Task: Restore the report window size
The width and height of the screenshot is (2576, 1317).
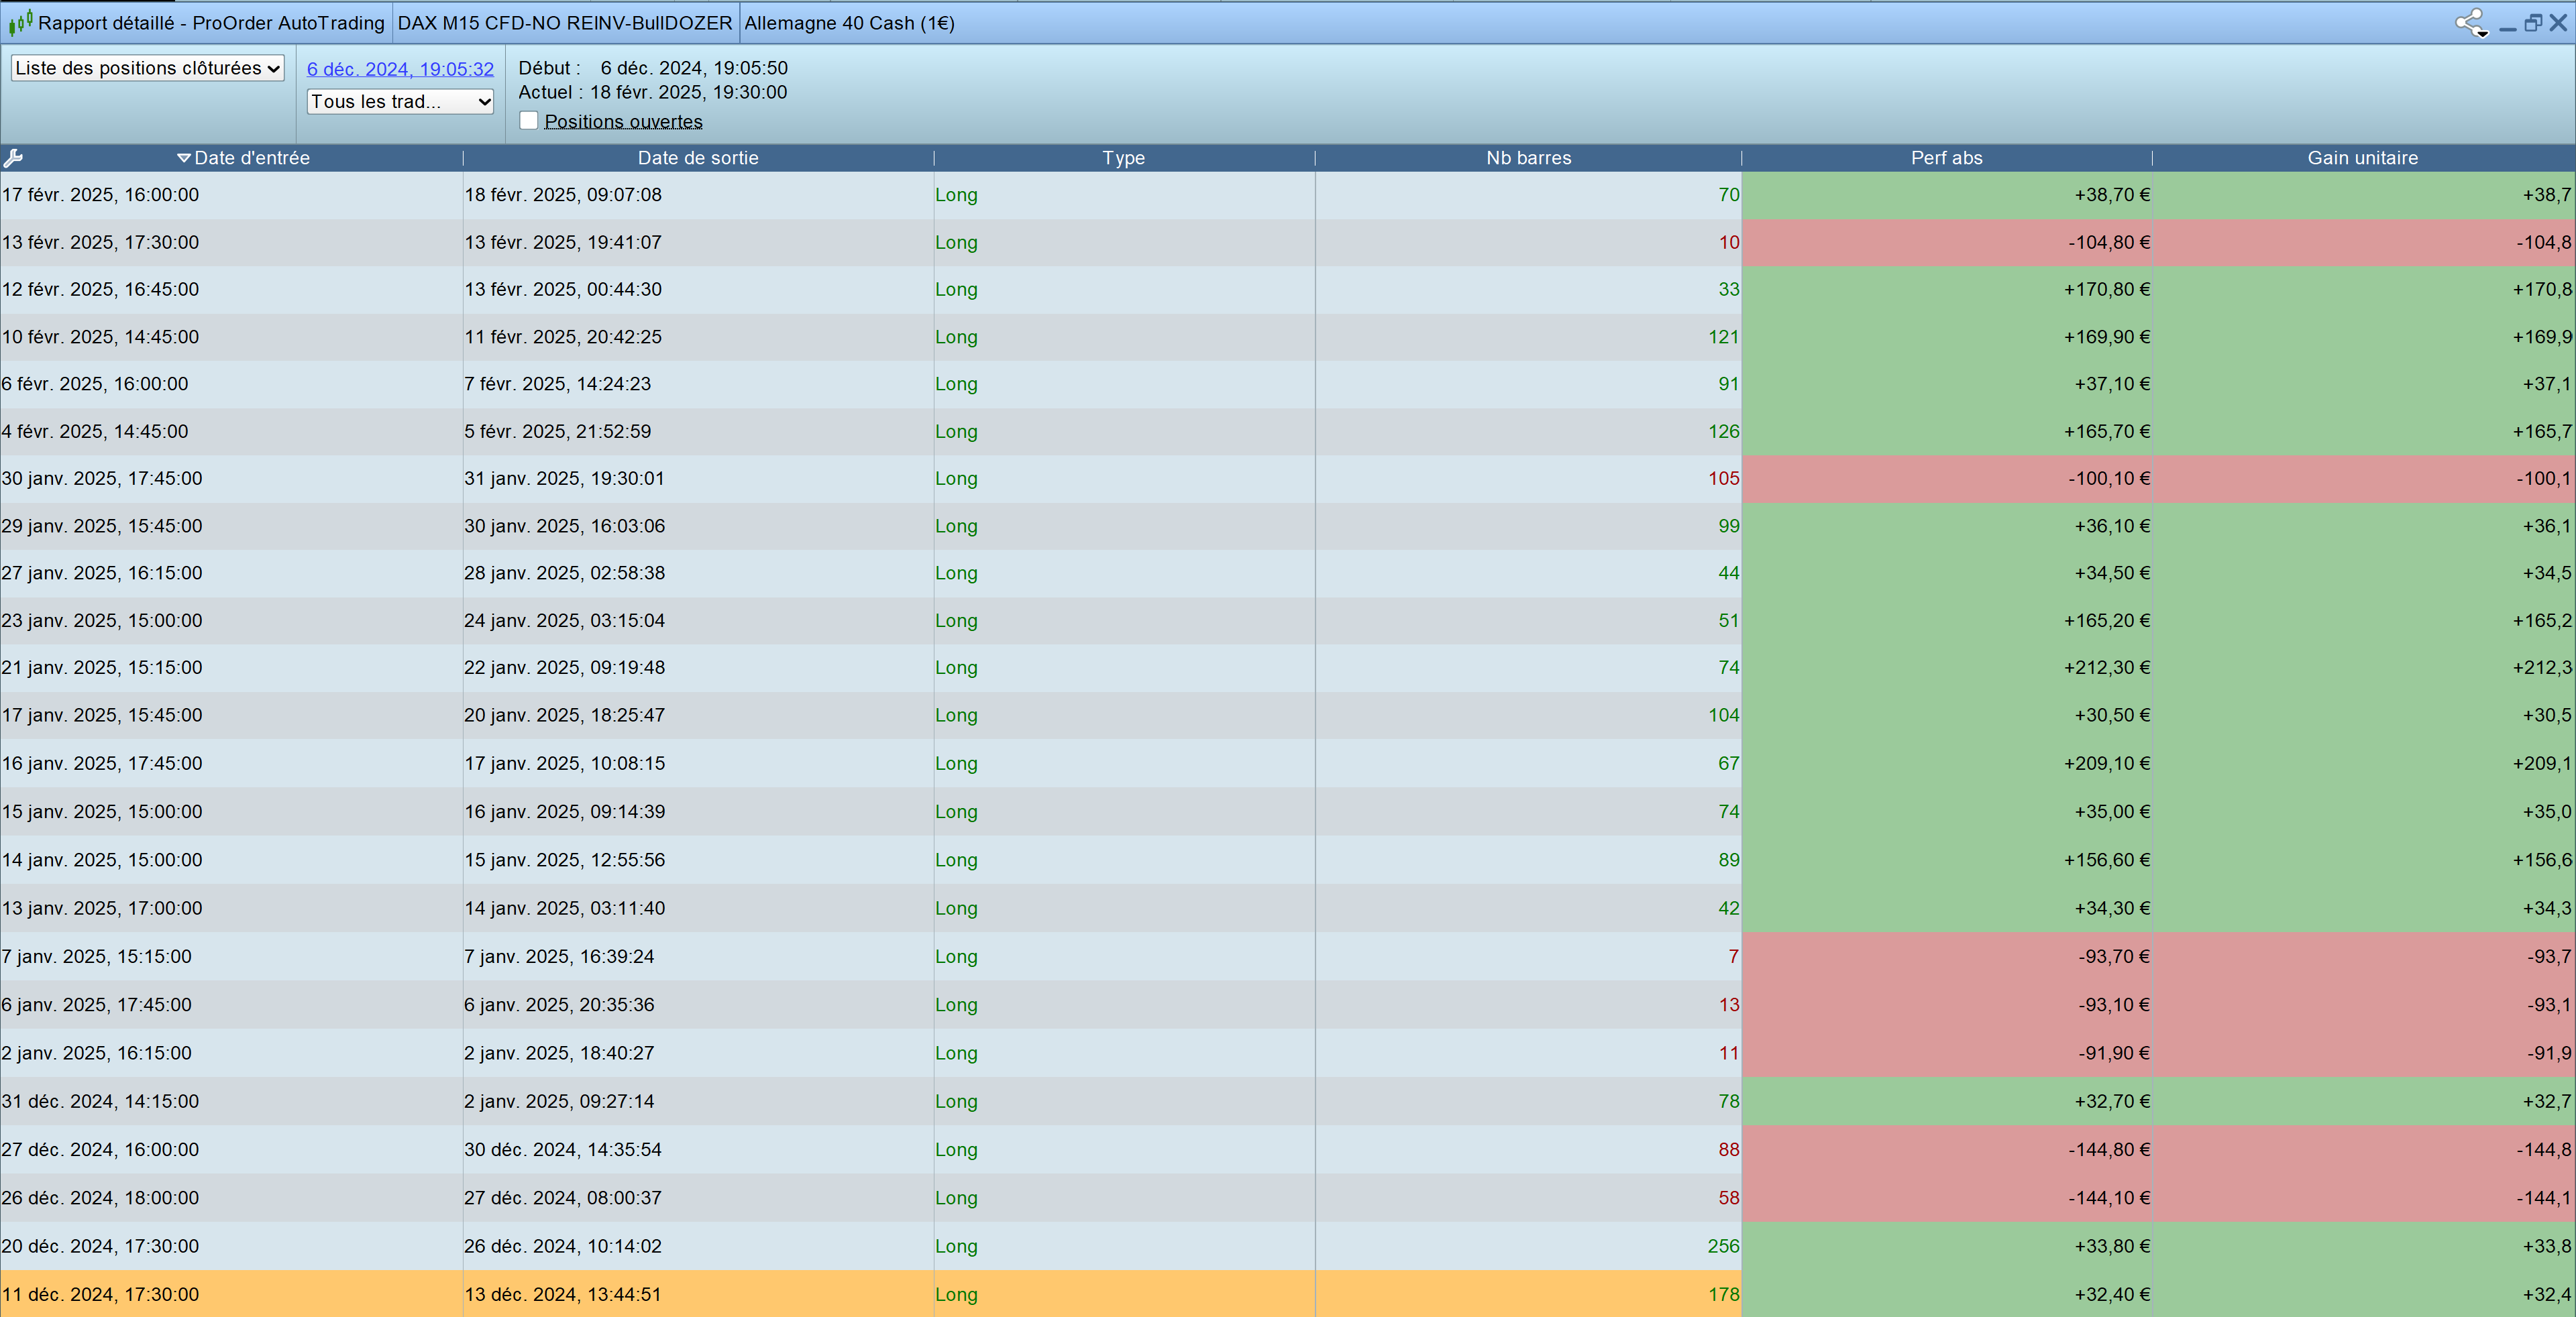Action: [x=2533, y=22]
